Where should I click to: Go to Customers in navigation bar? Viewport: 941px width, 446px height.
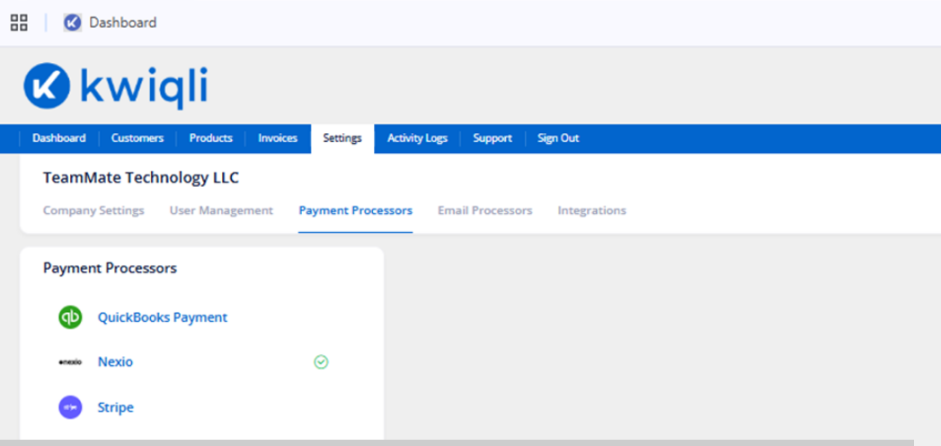pos(137,138)
